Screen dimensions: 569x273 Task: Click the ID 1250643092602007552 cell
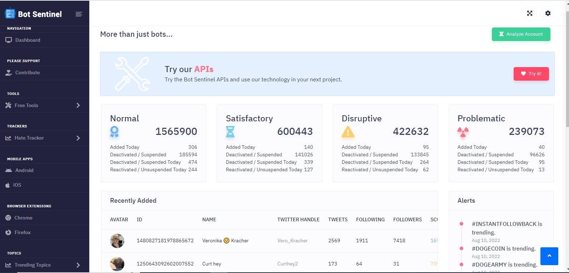165,264
